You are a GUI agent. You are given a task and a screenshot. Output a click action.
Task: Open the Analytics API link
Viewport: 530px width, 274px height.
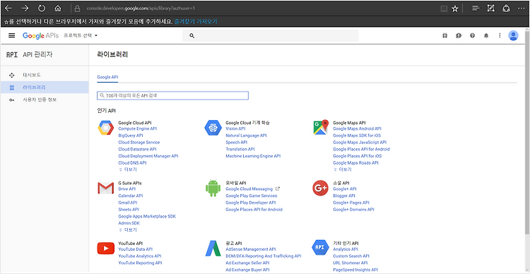click(346, 249)
